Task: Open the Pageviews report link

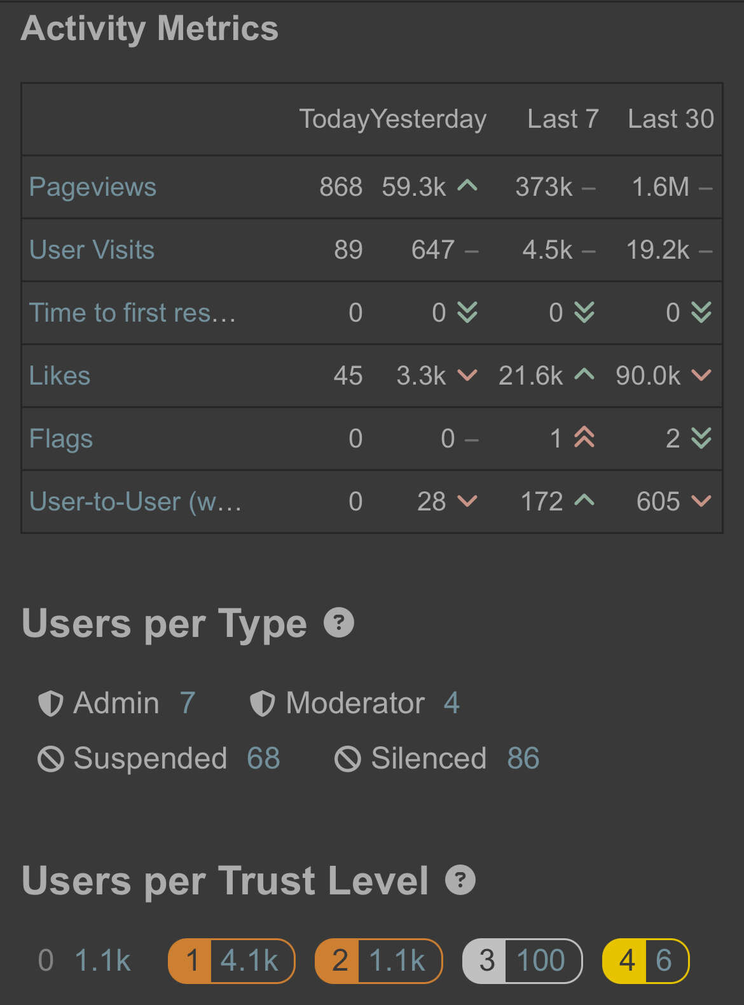Action: coord(93,187)
